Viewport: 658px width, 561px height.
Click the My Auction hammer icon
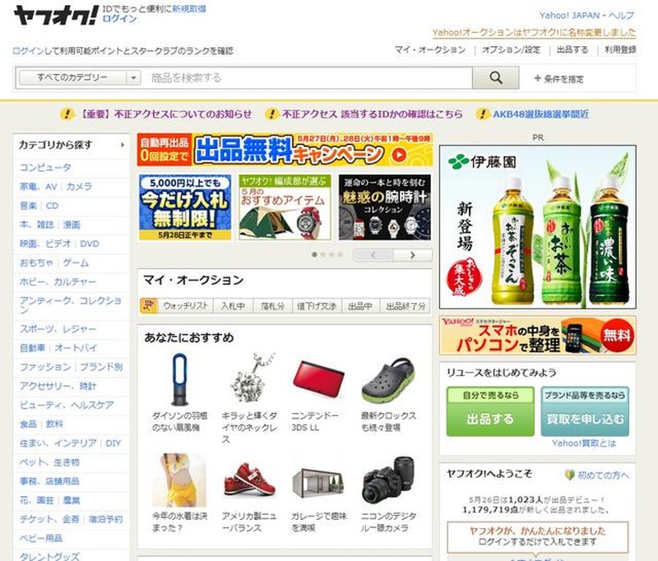coord(149,306)
